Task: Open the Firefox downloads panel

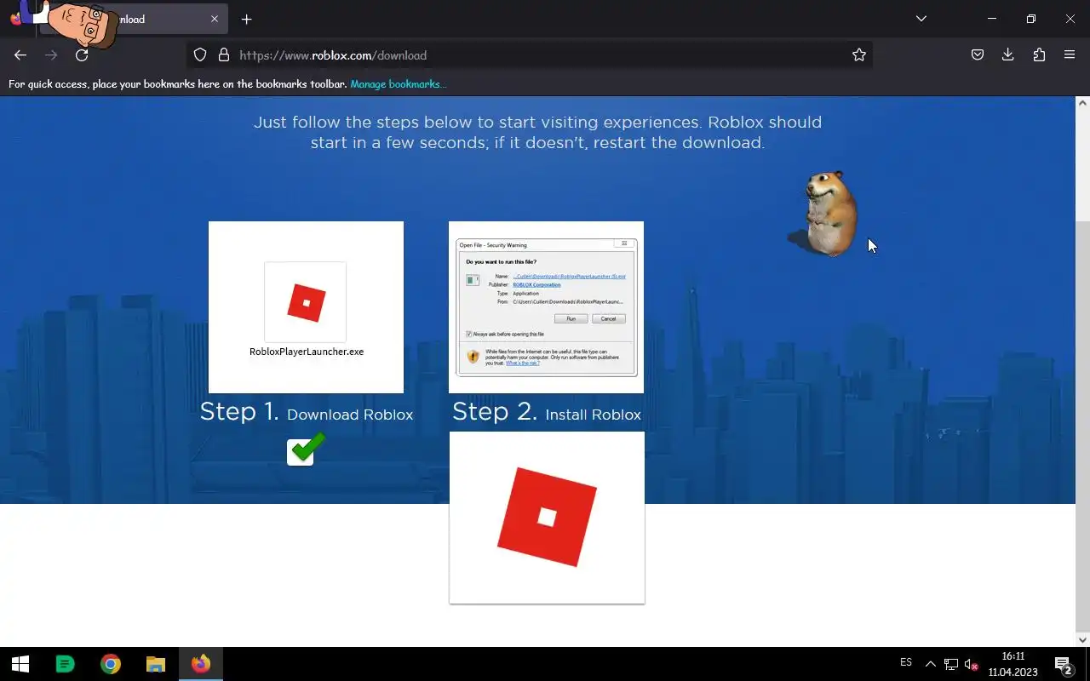Action: click(x=1008, y=55)
